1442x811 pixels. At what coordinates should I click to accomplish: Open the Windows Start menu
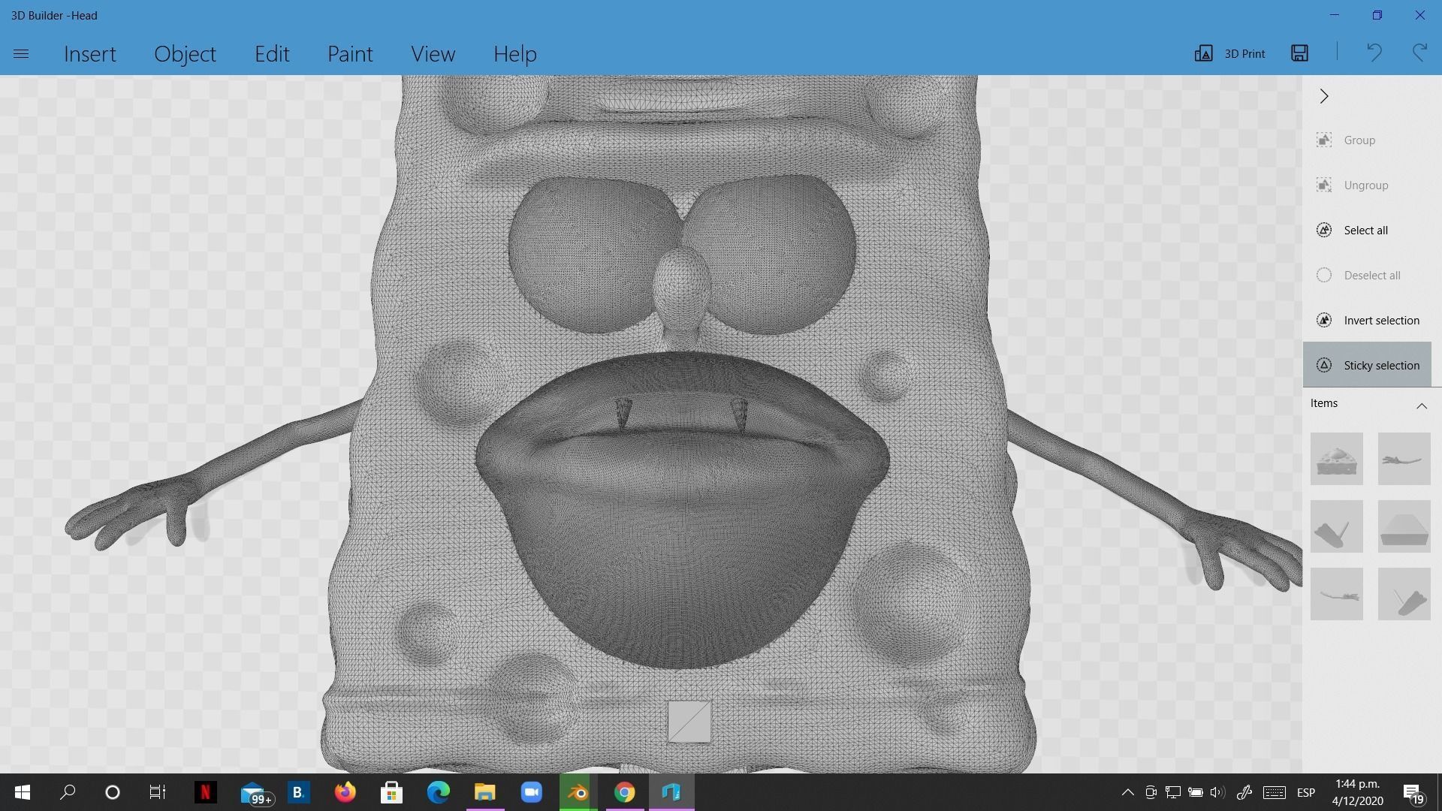[x=23, y=792]
